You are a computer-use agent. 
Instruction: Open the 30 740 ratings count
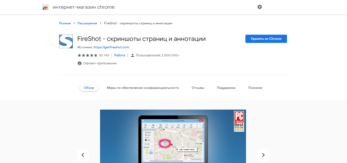point(104,55)
